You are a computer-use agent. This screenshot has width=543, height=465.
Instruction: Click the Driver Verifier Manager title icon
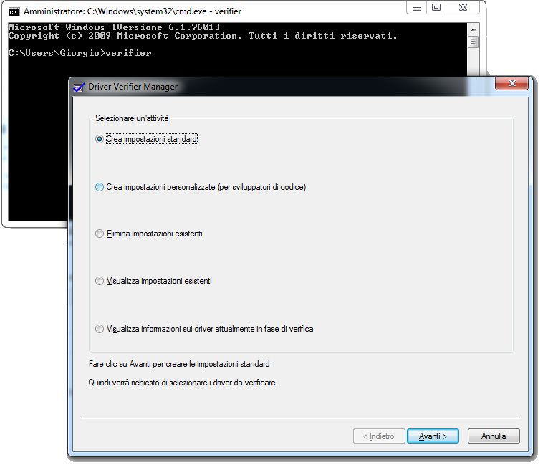(x=79, y=87)
